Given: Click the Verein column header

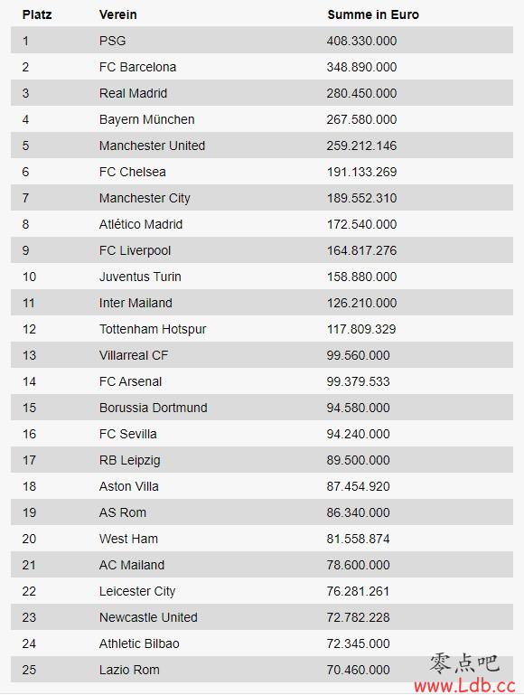Looking at the screenshot, I should pyautogui.click(x=117, y=14).
